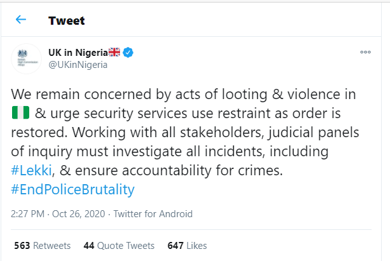Open the "UK in Nigeria" display name
This screenshot has width=390, height=261.
[x=77, y=51]
